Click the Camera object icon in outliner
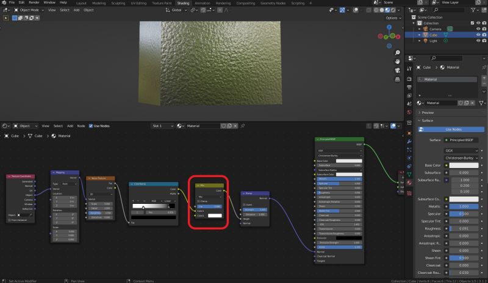Image resolution: width=488 pixels, height=283 pixels. coord(425,29)
